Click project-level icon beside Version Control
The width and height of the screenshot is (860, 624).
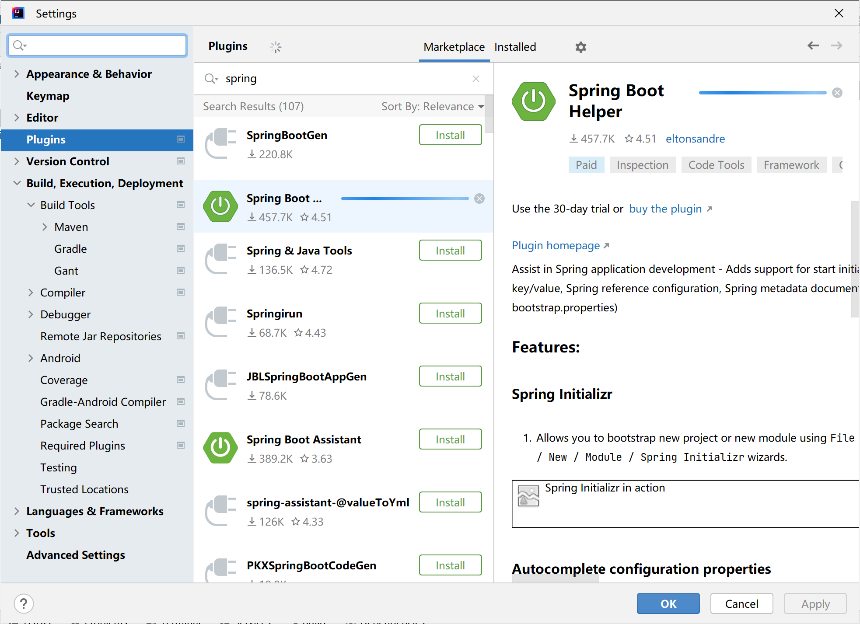pos(181,161)
